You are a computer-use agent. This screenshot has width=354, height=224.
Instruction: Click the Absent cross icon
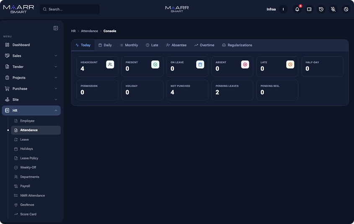pos(245,64)
